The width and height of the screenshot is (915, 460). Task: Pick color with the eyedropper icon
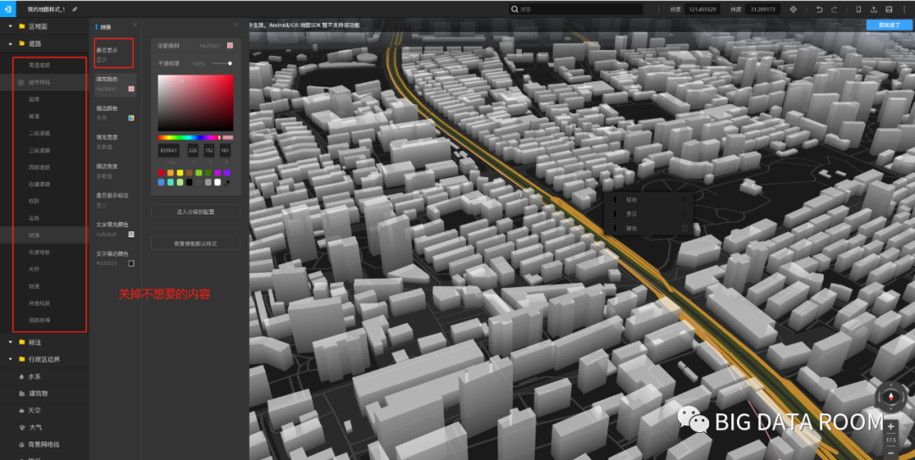228,183
